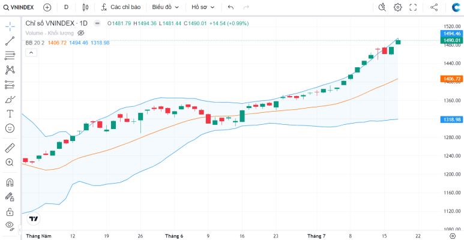Open time axis settings gear at bottom right

(452, 236)
